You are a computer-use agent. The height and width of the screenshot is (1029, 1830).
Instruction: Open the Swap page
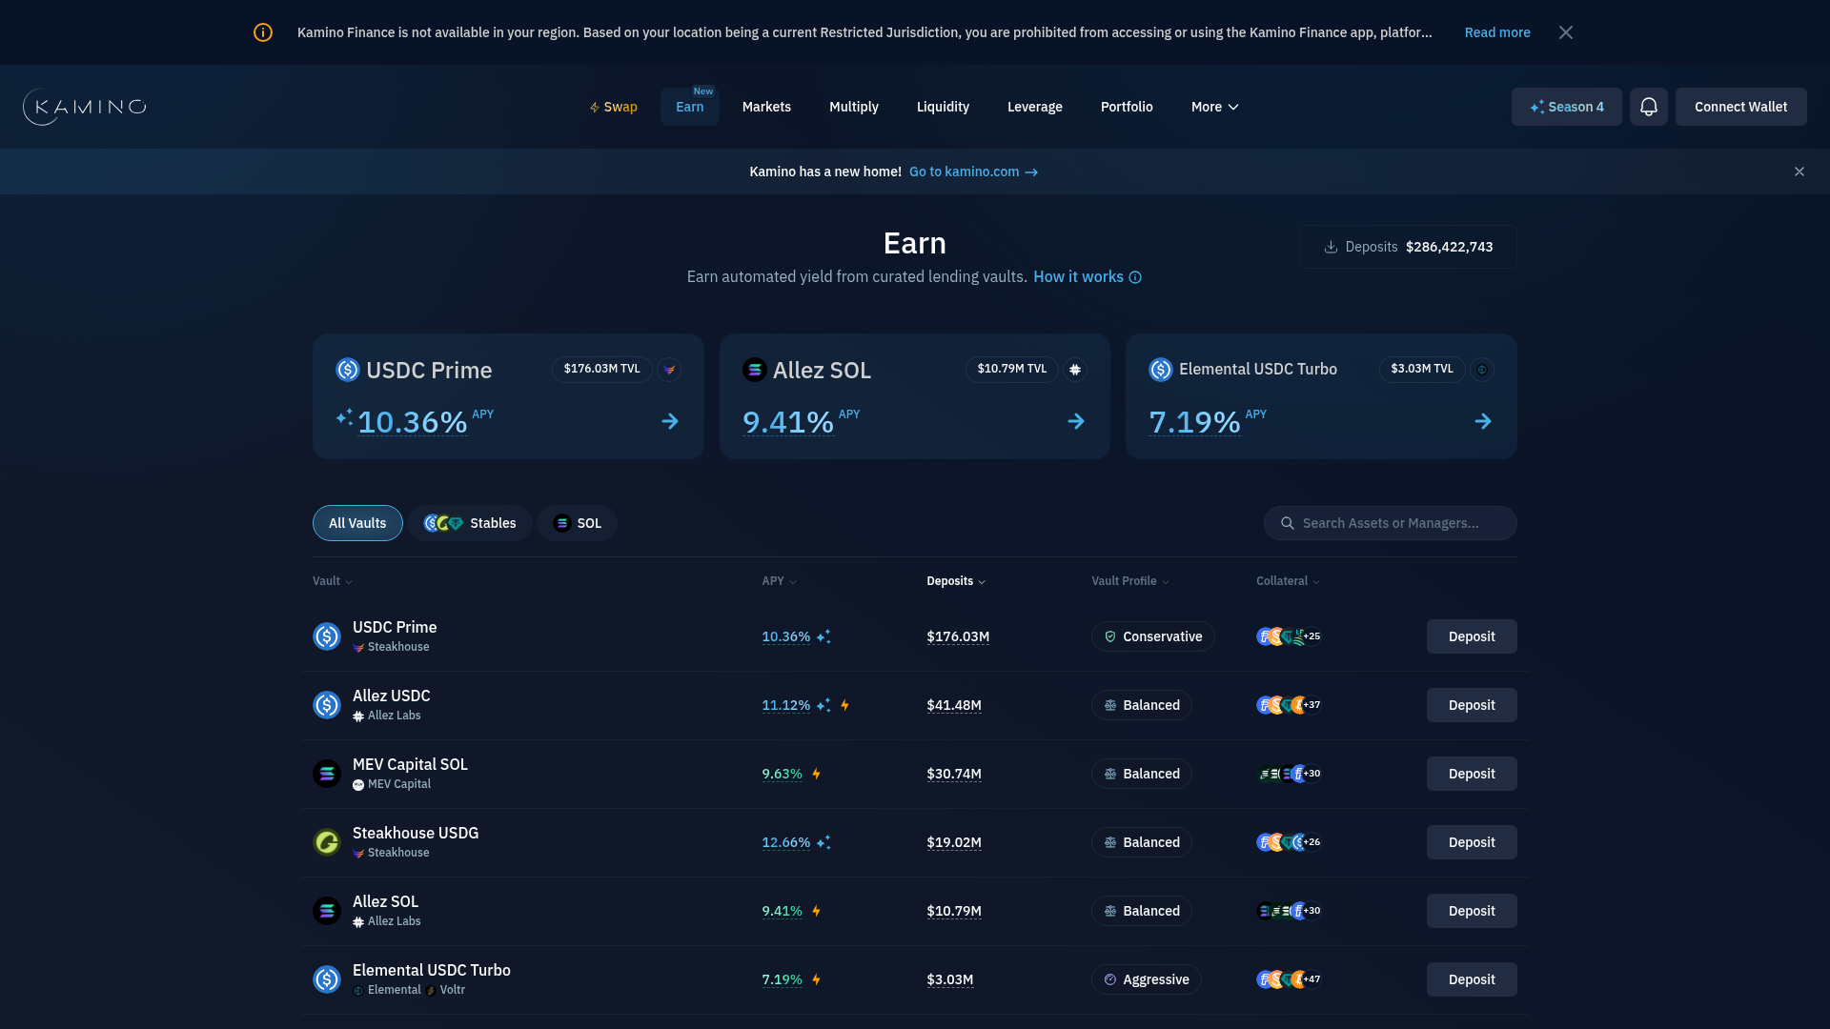pos(613,107)
